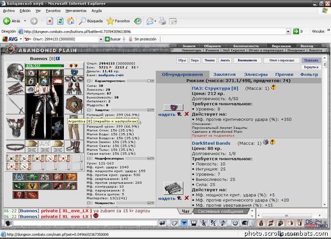331x239 pixels.
Task: Open the DarkSteel Bands item link
Action: click(211, 143)
